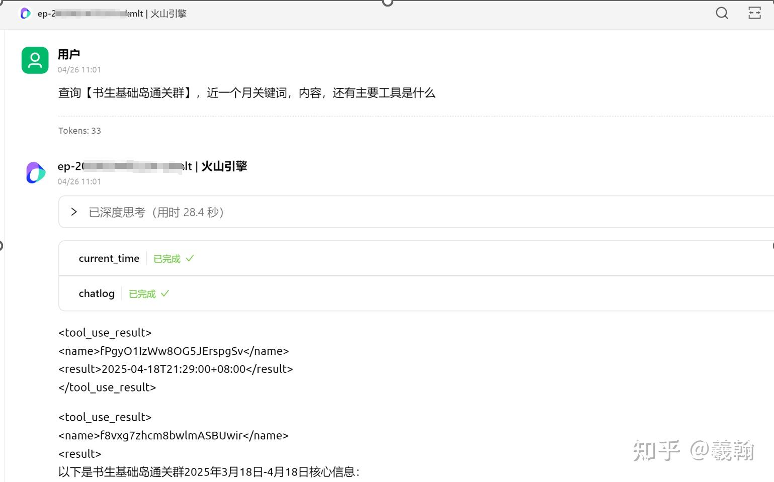Click the 04/26 11:01 timestamp under 用户
Image resolution: width=774 pixels, height=482 pixels.
(x=79, y=69)
